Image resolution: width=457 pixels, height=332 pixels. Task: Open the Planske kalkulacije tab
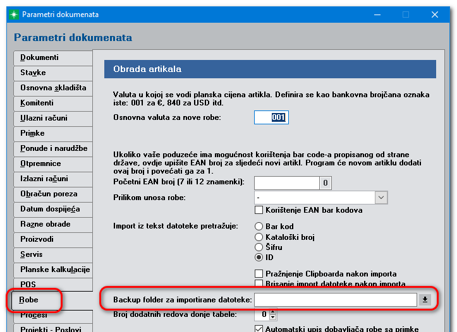coord(52,270)
